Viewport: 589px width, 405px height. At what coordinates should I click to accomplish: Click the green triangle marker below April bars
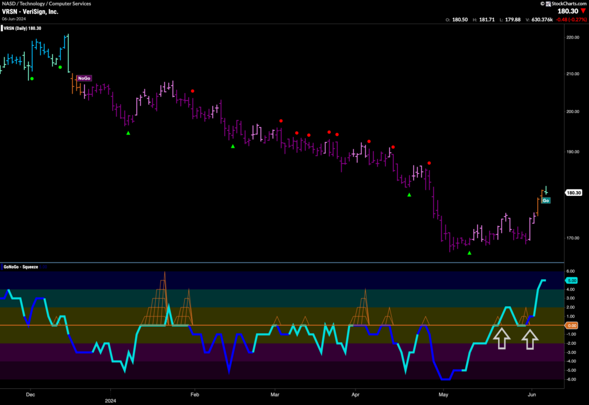pyautogui.click(x=409, y=195)
